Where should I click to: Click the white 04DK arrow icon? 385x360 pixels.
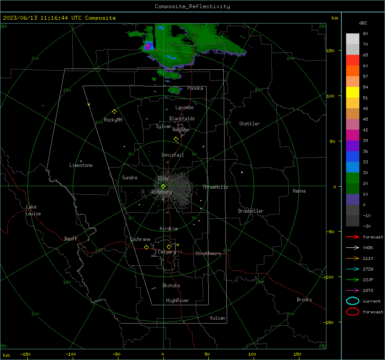point(352,247)
